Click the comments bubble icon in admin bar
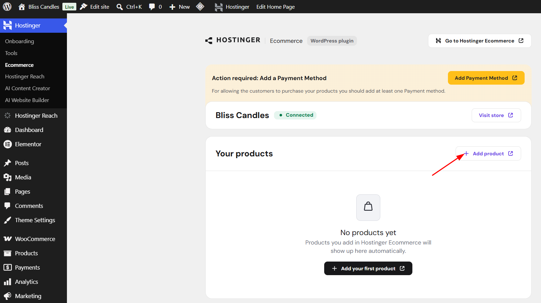 pyautogui.click(x=152, y=7)
